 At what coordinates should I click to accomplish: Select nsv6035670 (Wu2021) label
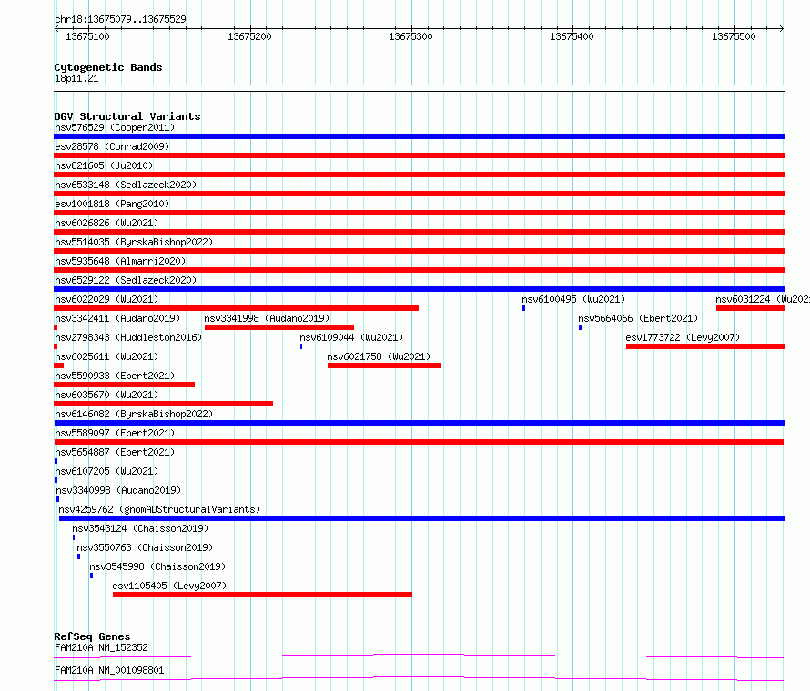point(106,395)
